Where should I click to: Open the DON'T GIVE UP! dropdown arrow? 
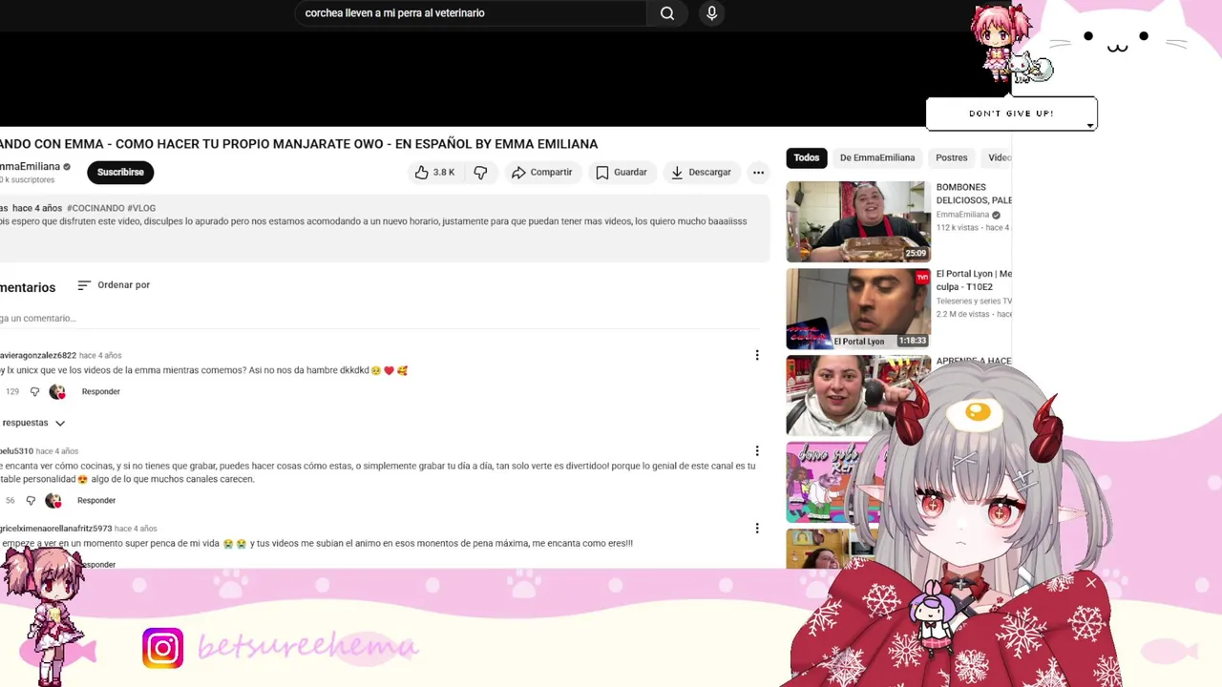1089,125
